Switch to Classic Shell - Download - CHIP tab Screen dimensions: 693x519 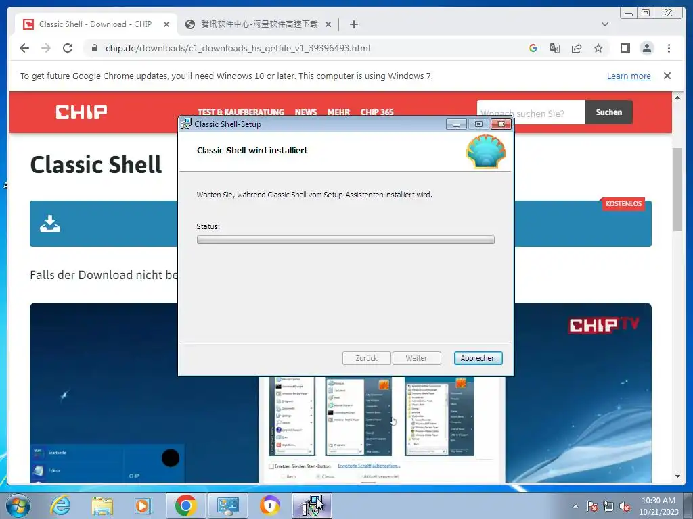tap(96, 24)
